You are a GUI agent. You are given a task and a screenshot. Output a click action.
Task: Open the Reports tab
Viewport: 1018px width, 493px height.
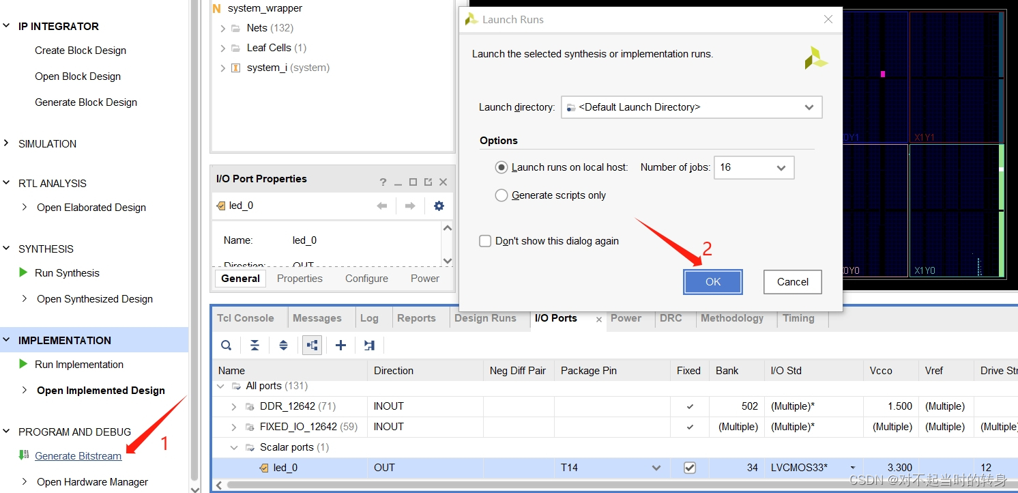pyautogui.click(x=416, y=318)
